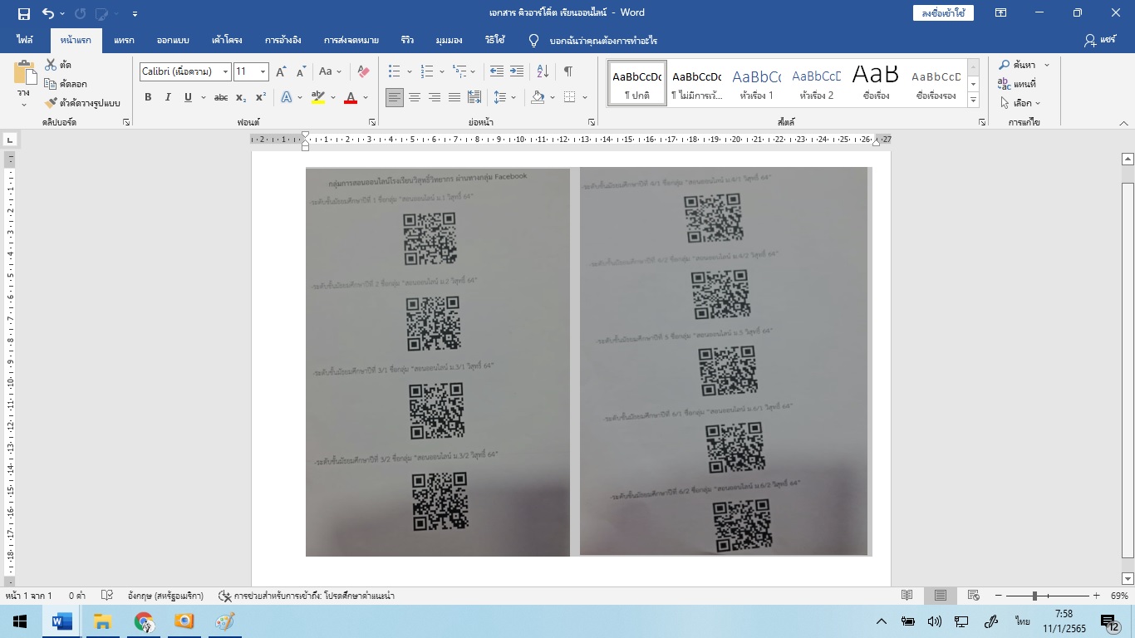Toggle Bold formatting
The image size is (1135, 638).
[148, 97]
